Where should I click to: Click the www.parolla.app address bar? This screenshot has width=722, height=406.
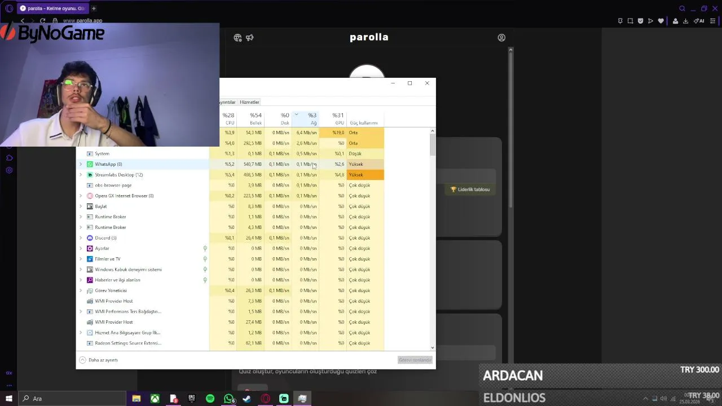click(82, 21)
